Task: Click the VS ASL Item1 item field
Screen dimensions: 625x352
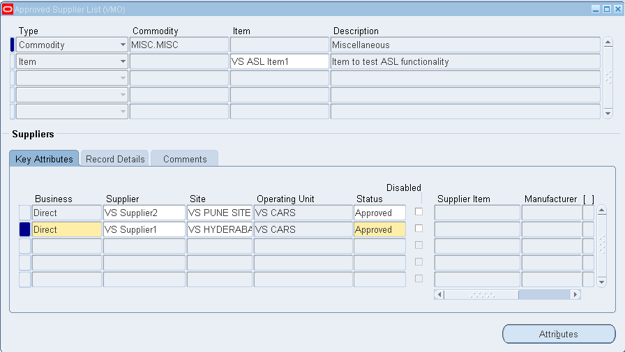Action: pos(280,62)
